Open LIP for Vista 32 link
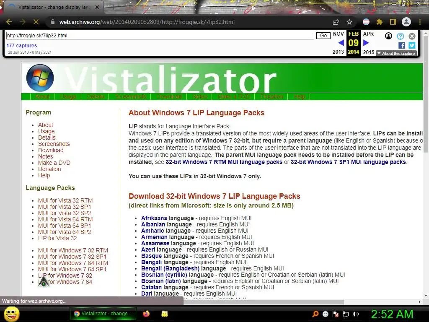 click(57, 238)
